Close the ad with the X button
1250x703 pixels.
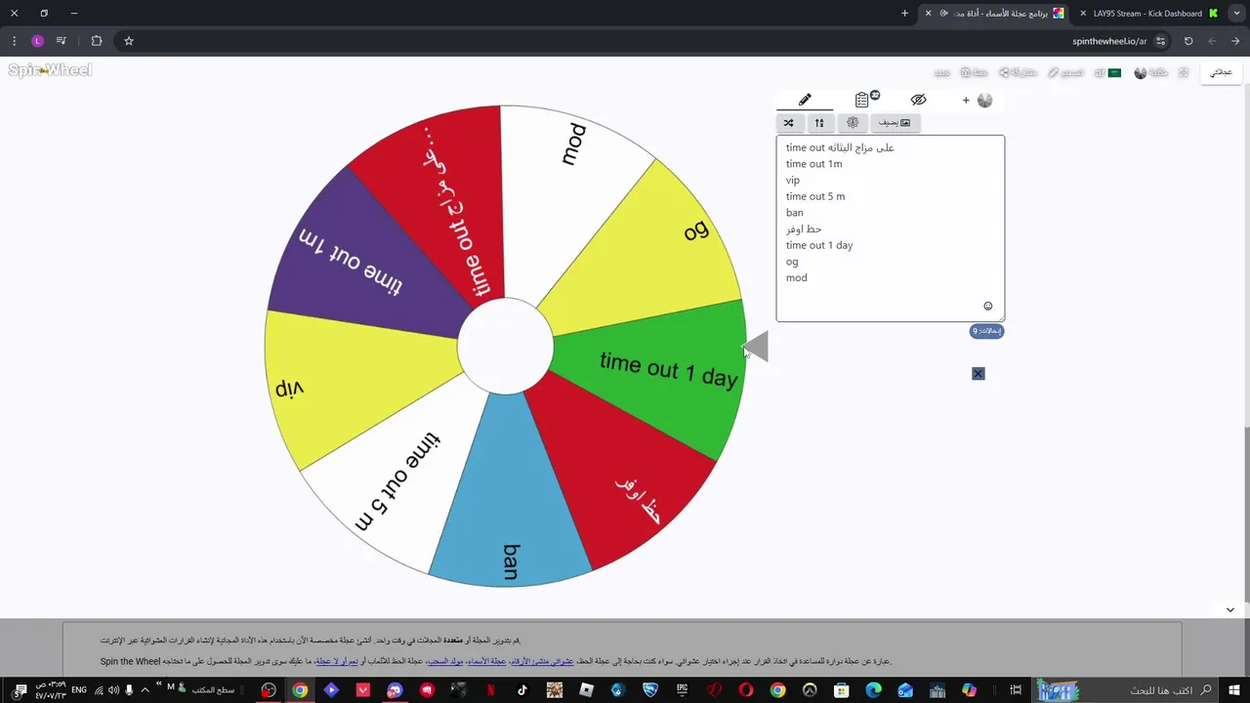(979, 374)
